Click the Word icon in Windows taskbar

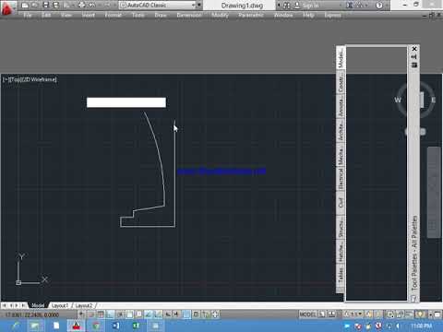[x=116, y=326]
